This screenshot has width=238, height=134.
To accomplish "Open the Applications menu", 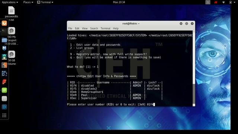I will [10, 2].
